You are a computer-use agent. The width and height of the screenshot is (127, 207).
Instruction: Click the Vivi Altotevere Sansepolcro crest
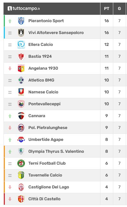(x=21, y=33)
